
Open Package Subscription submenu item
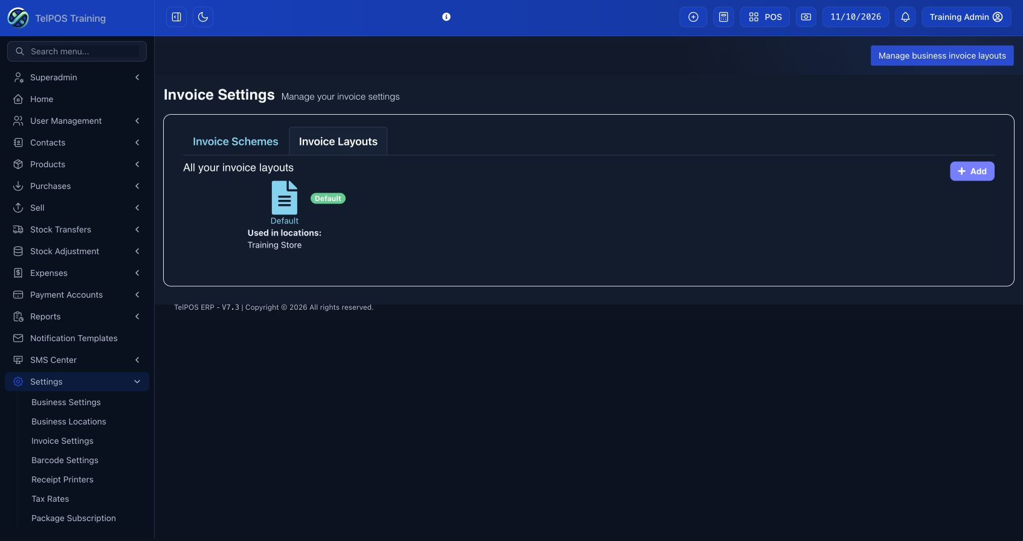[x=74, y=518]
